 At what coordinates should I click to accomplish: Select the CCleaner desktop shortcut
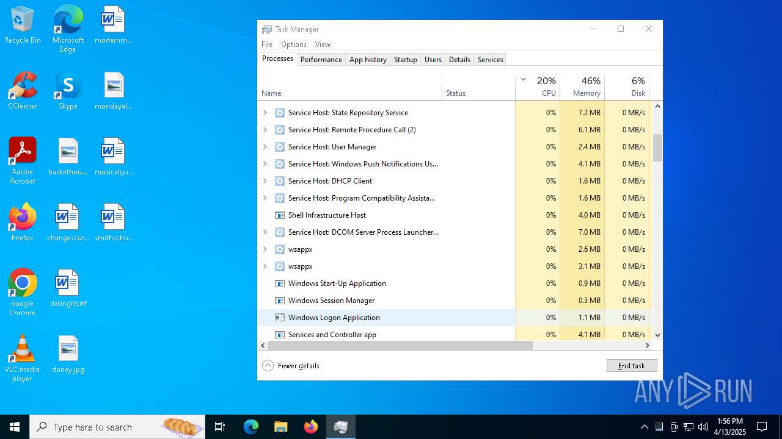[x=23, y=91]
